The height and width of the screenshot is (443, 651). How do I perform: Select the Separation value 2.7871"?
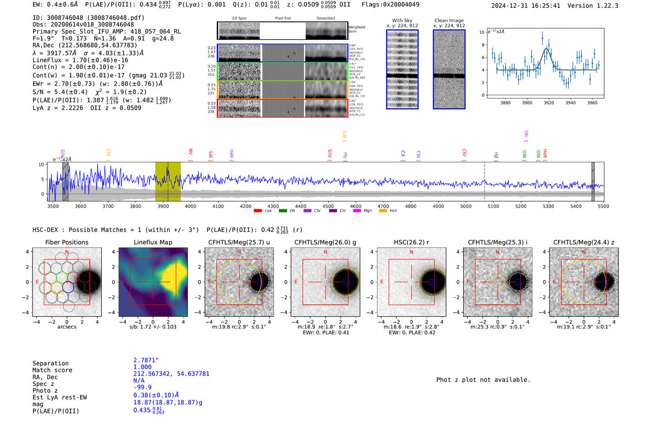[x=146, y=360]
